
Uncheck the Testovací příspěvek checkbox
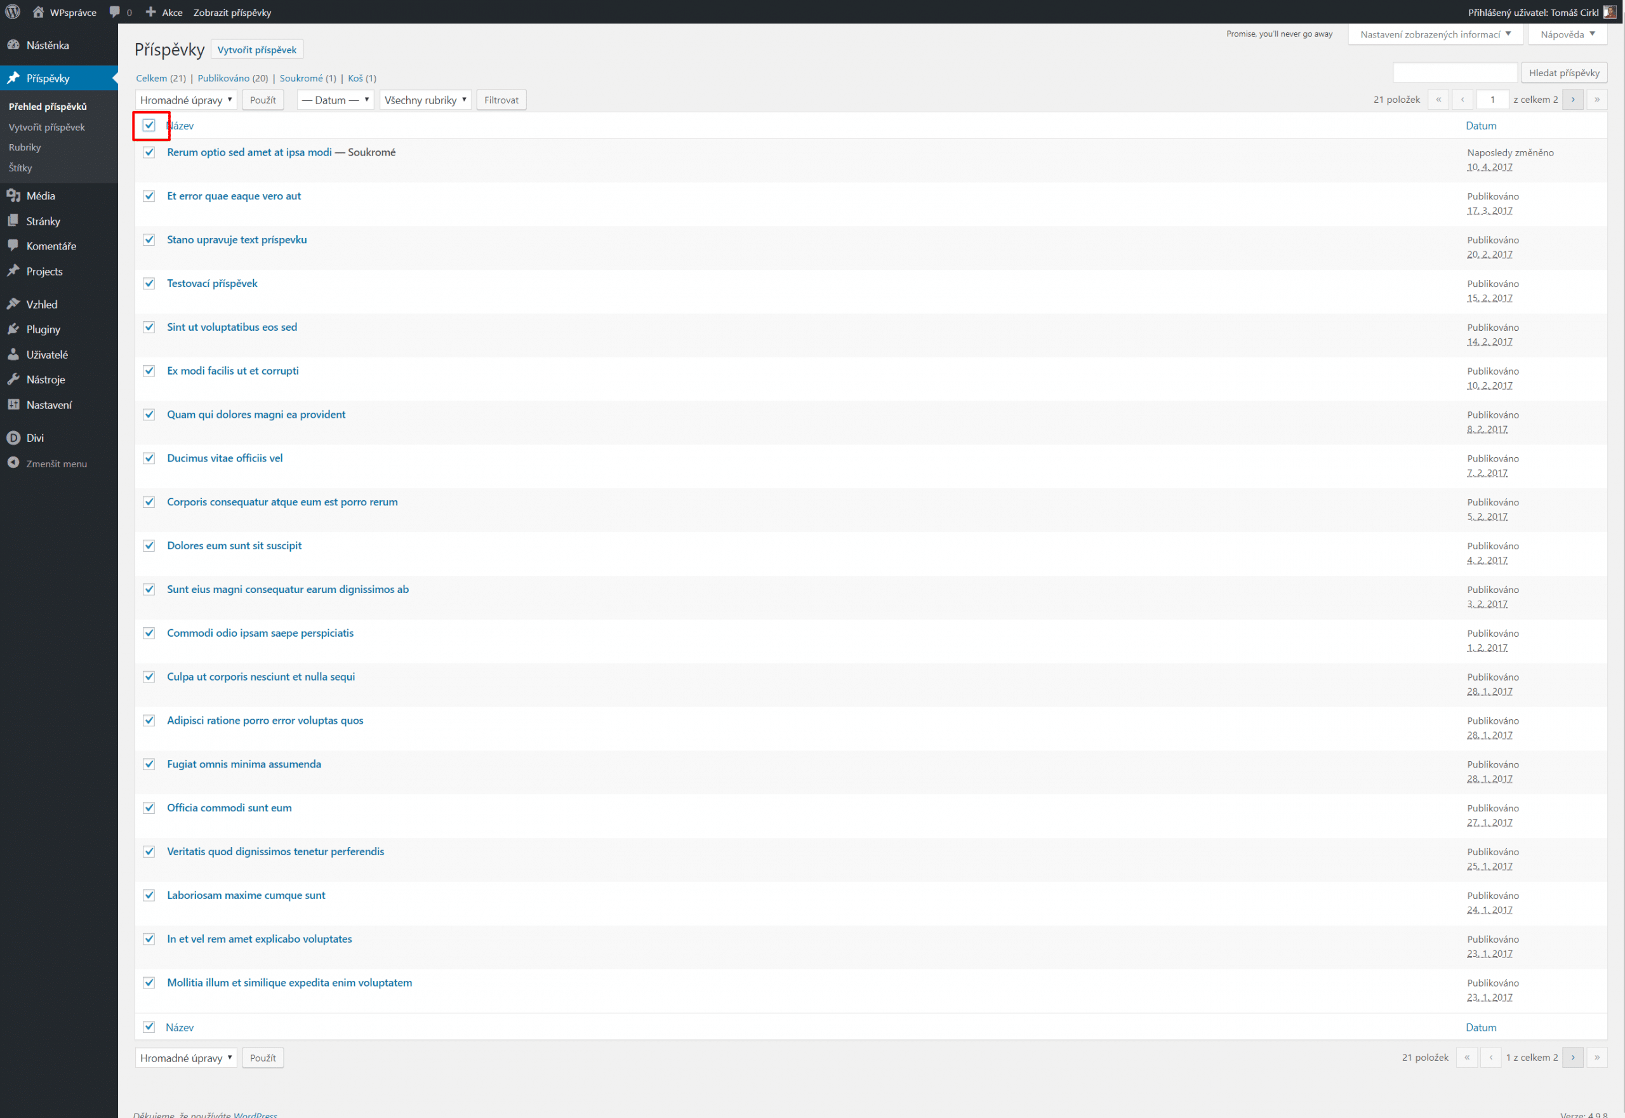coord(149,283)
